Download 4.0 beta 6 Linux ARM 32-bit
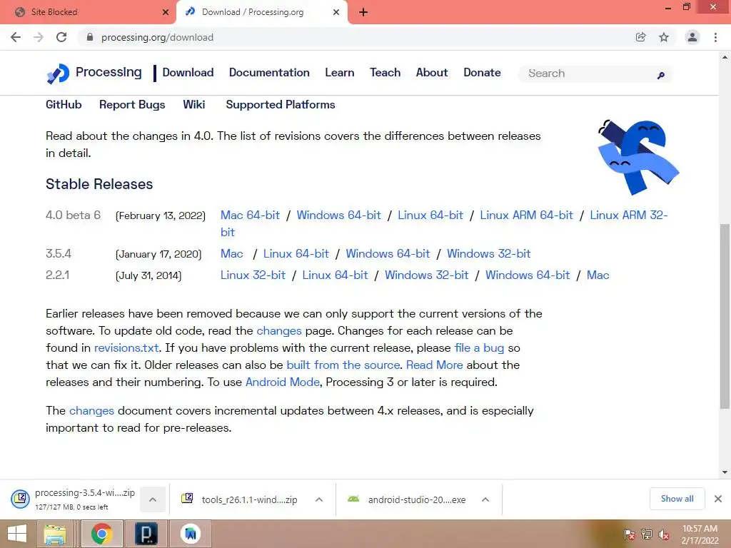Image resolution: width=731 pixels, height=548 pixels. coord(628,215)
